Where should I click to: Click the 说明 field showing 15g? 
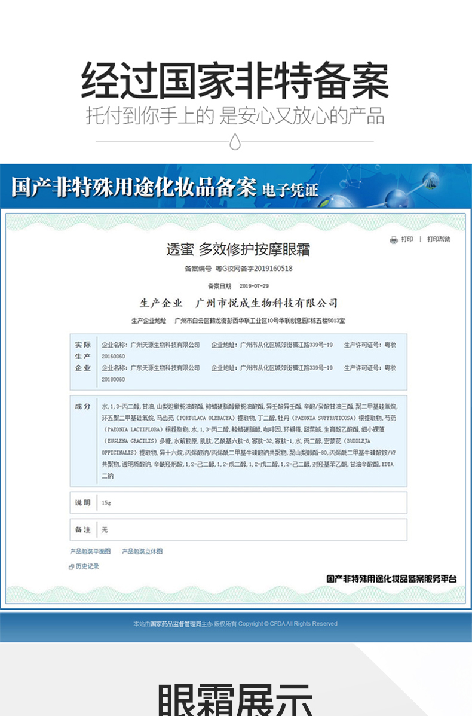pyautogui.click(x=238, y=502)
